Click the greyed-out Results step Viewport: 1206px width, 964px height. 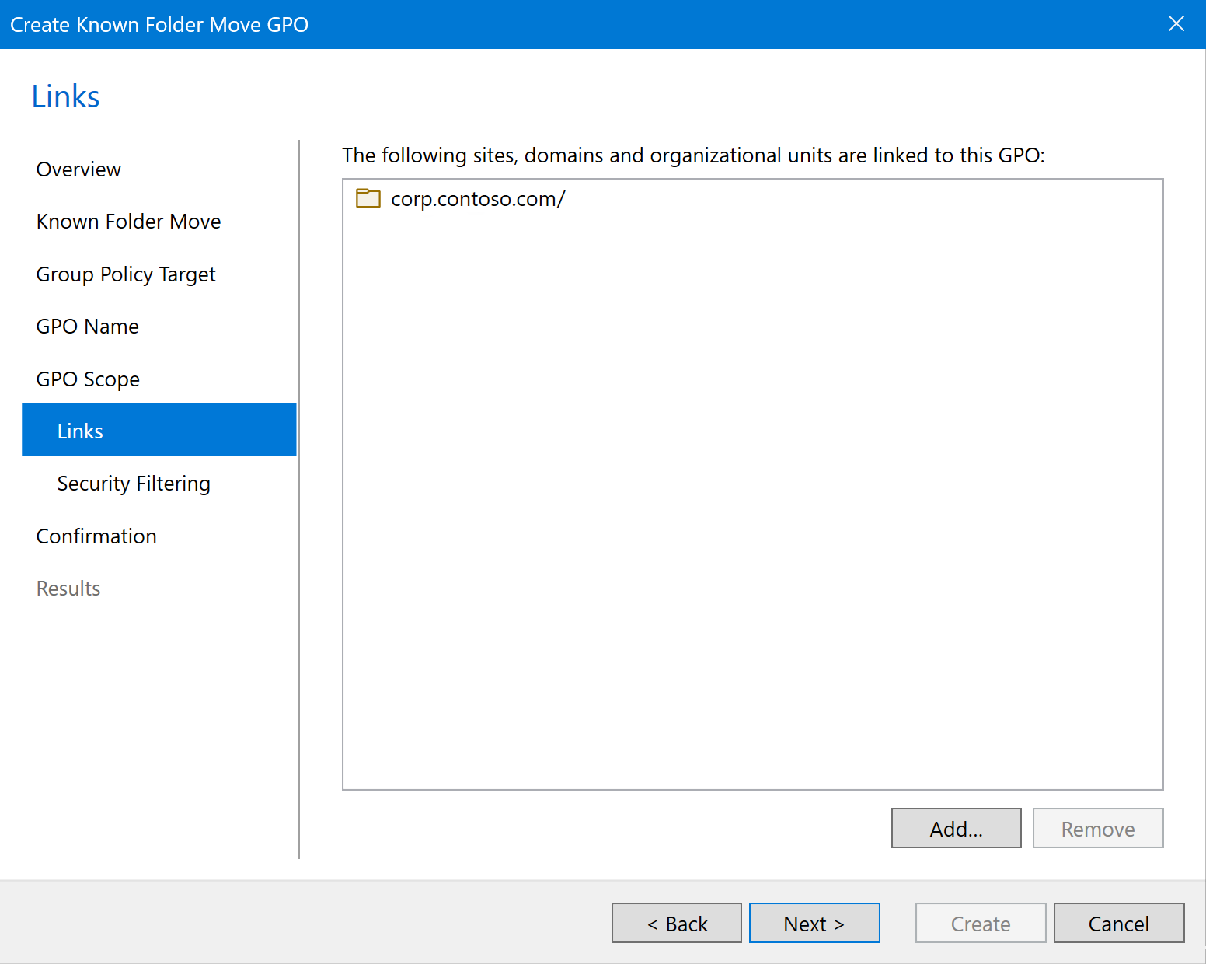68,589
